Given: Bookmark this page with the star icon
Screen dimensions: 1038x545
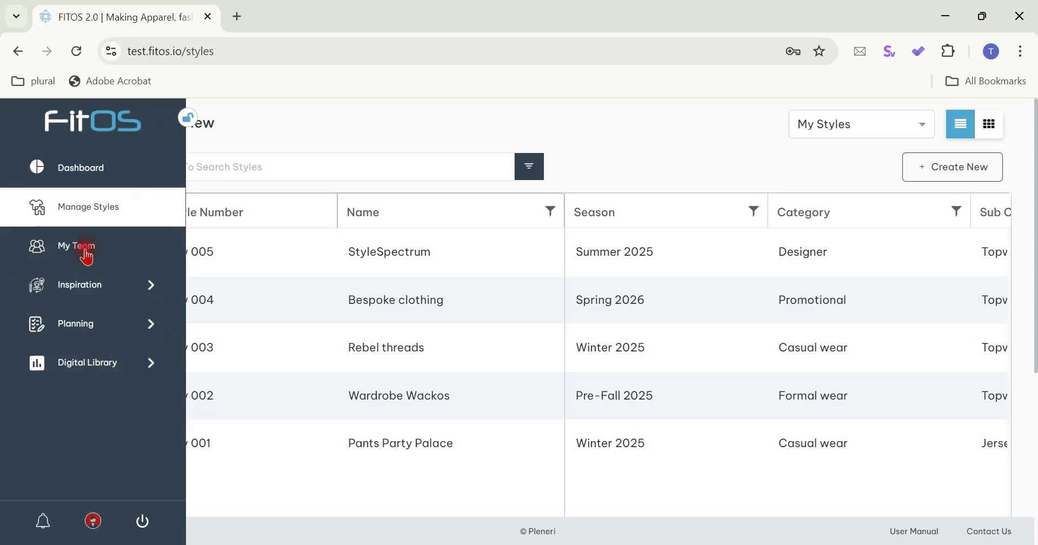Looking at the screenshot, I should [x=819, y=51].
